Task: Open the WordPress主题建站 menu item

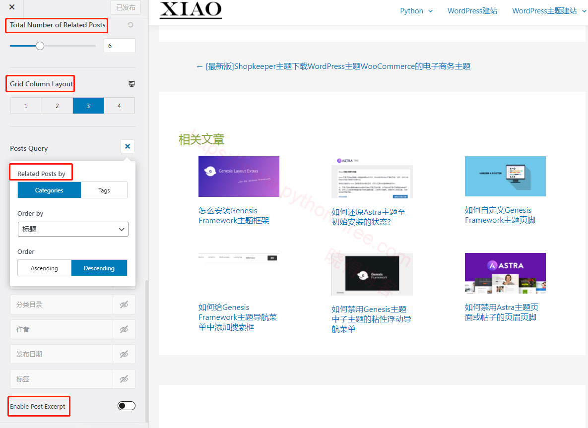Action: 544,11
